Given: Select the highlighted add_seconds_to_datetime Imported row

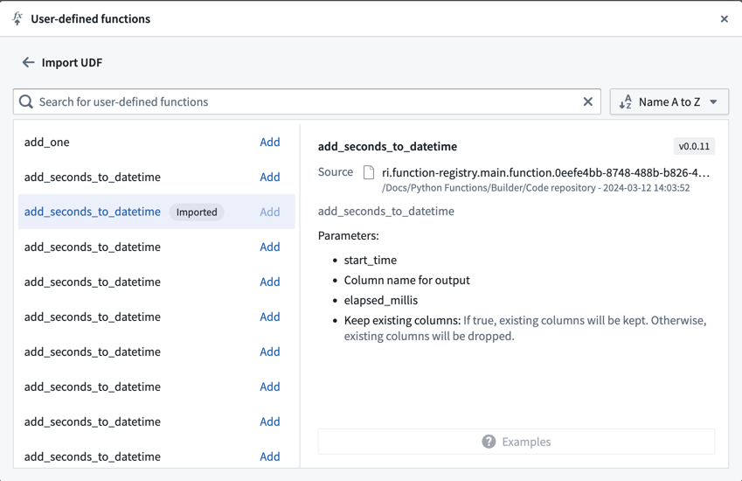Looking at the screenshot, I should [x=156, y=212].
